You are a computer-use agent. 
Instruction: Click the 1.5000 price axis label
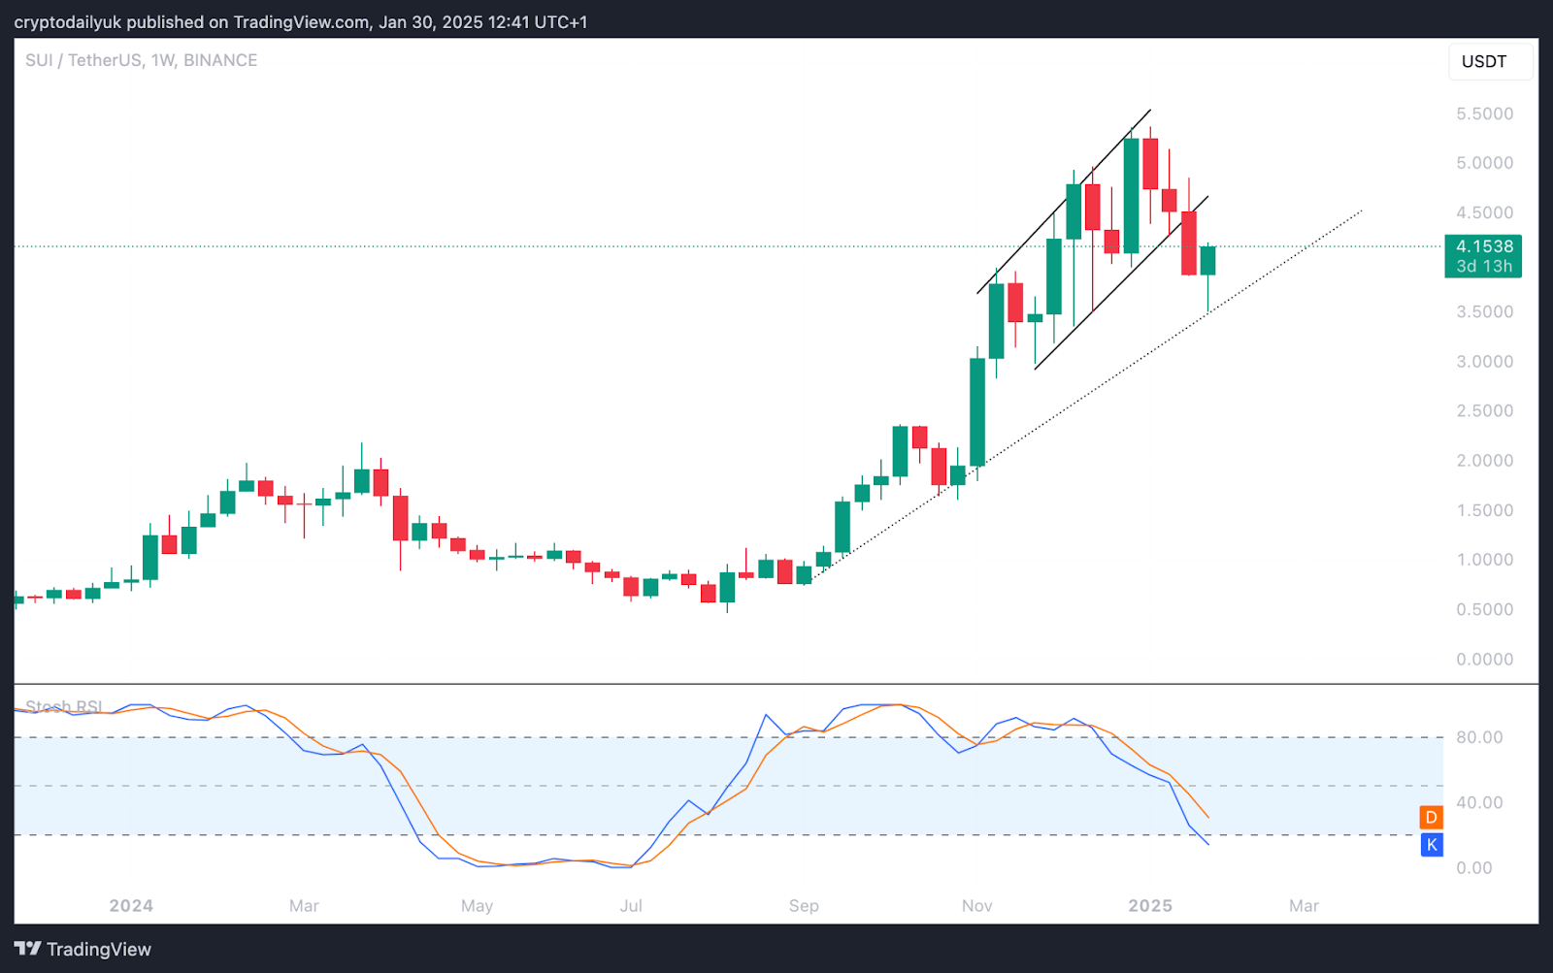pos(1484,510)
